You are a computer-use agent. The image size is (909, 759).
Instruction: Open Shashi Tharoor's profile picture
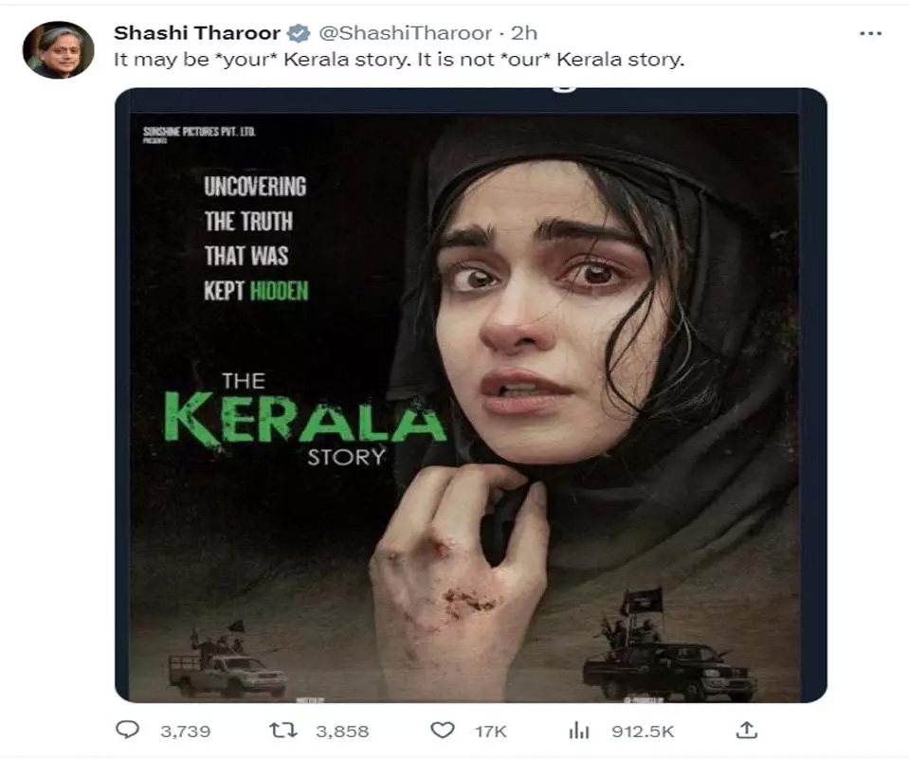click(58, 50)
